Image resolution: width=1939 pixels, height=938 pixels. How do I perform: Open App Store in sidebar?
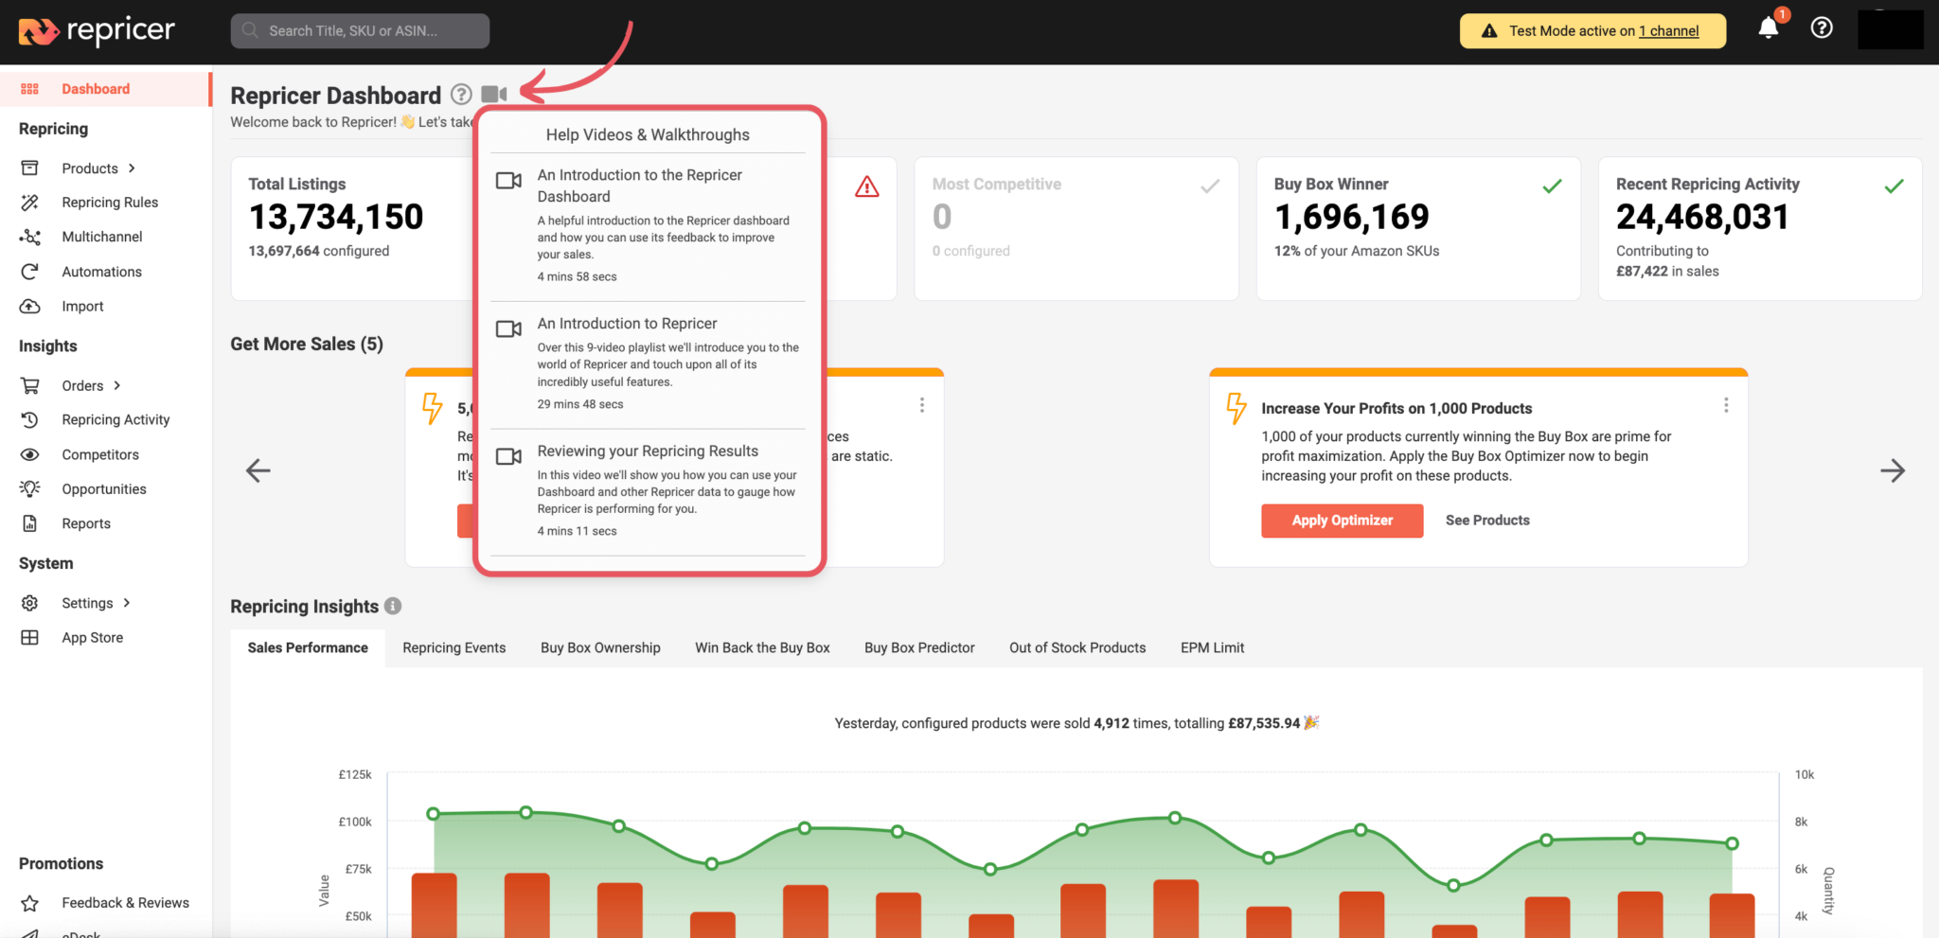93,638
